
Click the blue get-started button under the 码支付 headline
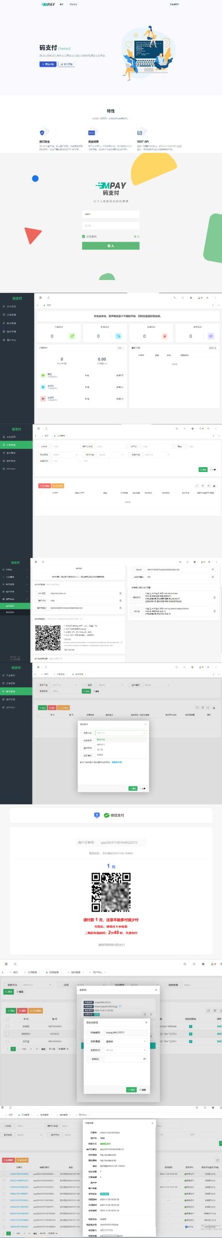tap(48, 64)
